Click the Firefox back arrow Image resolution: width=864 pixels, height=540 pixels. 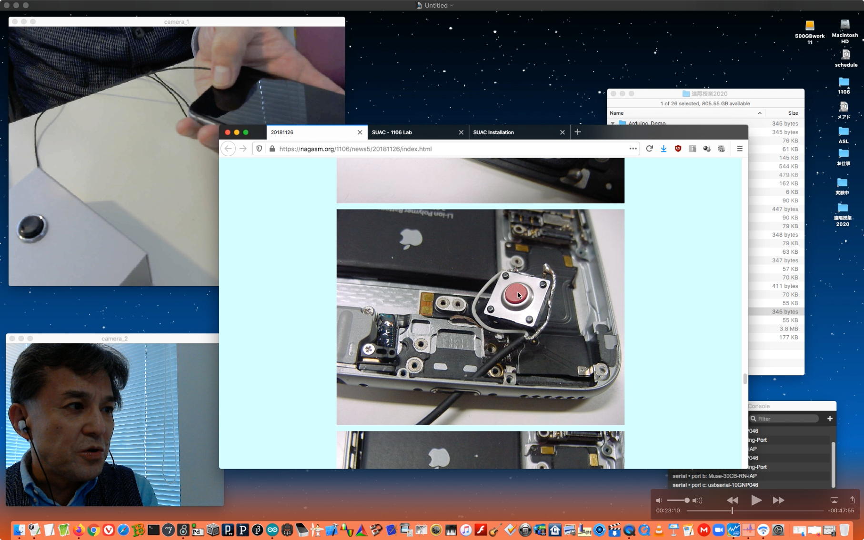point(228,149)
